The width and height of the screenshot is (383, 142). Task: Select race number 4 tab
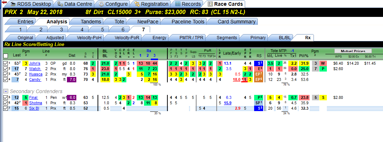click(82, 29)
